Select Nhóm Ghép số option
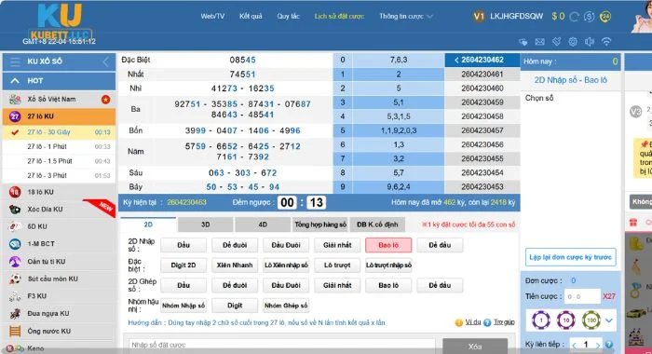The height and width of the screenshot is (354, 652). (286, 306)
